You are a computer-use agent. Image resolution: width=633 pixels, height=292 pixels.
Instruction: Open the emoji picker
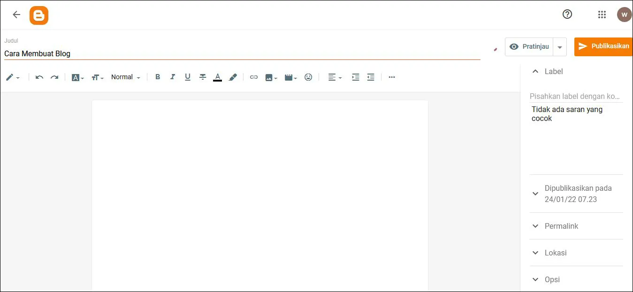(x=308, y=77)
